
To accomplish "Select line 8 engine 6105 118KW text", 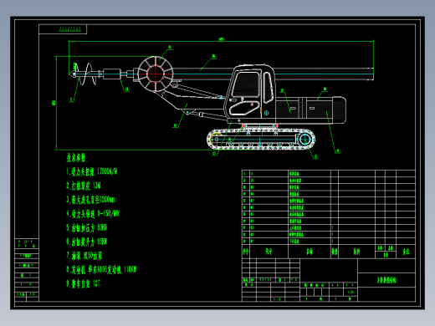I will click(101, 269).
